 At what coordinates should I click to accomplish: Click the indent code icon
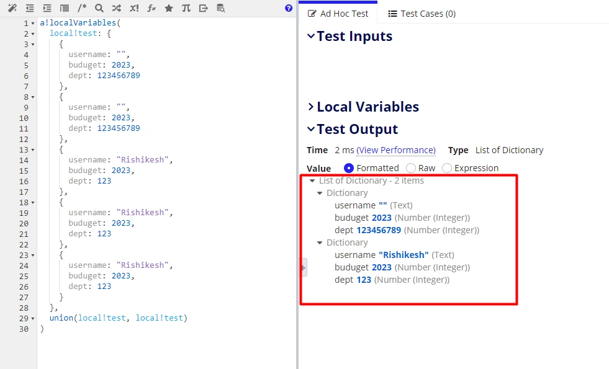point(47,8)
